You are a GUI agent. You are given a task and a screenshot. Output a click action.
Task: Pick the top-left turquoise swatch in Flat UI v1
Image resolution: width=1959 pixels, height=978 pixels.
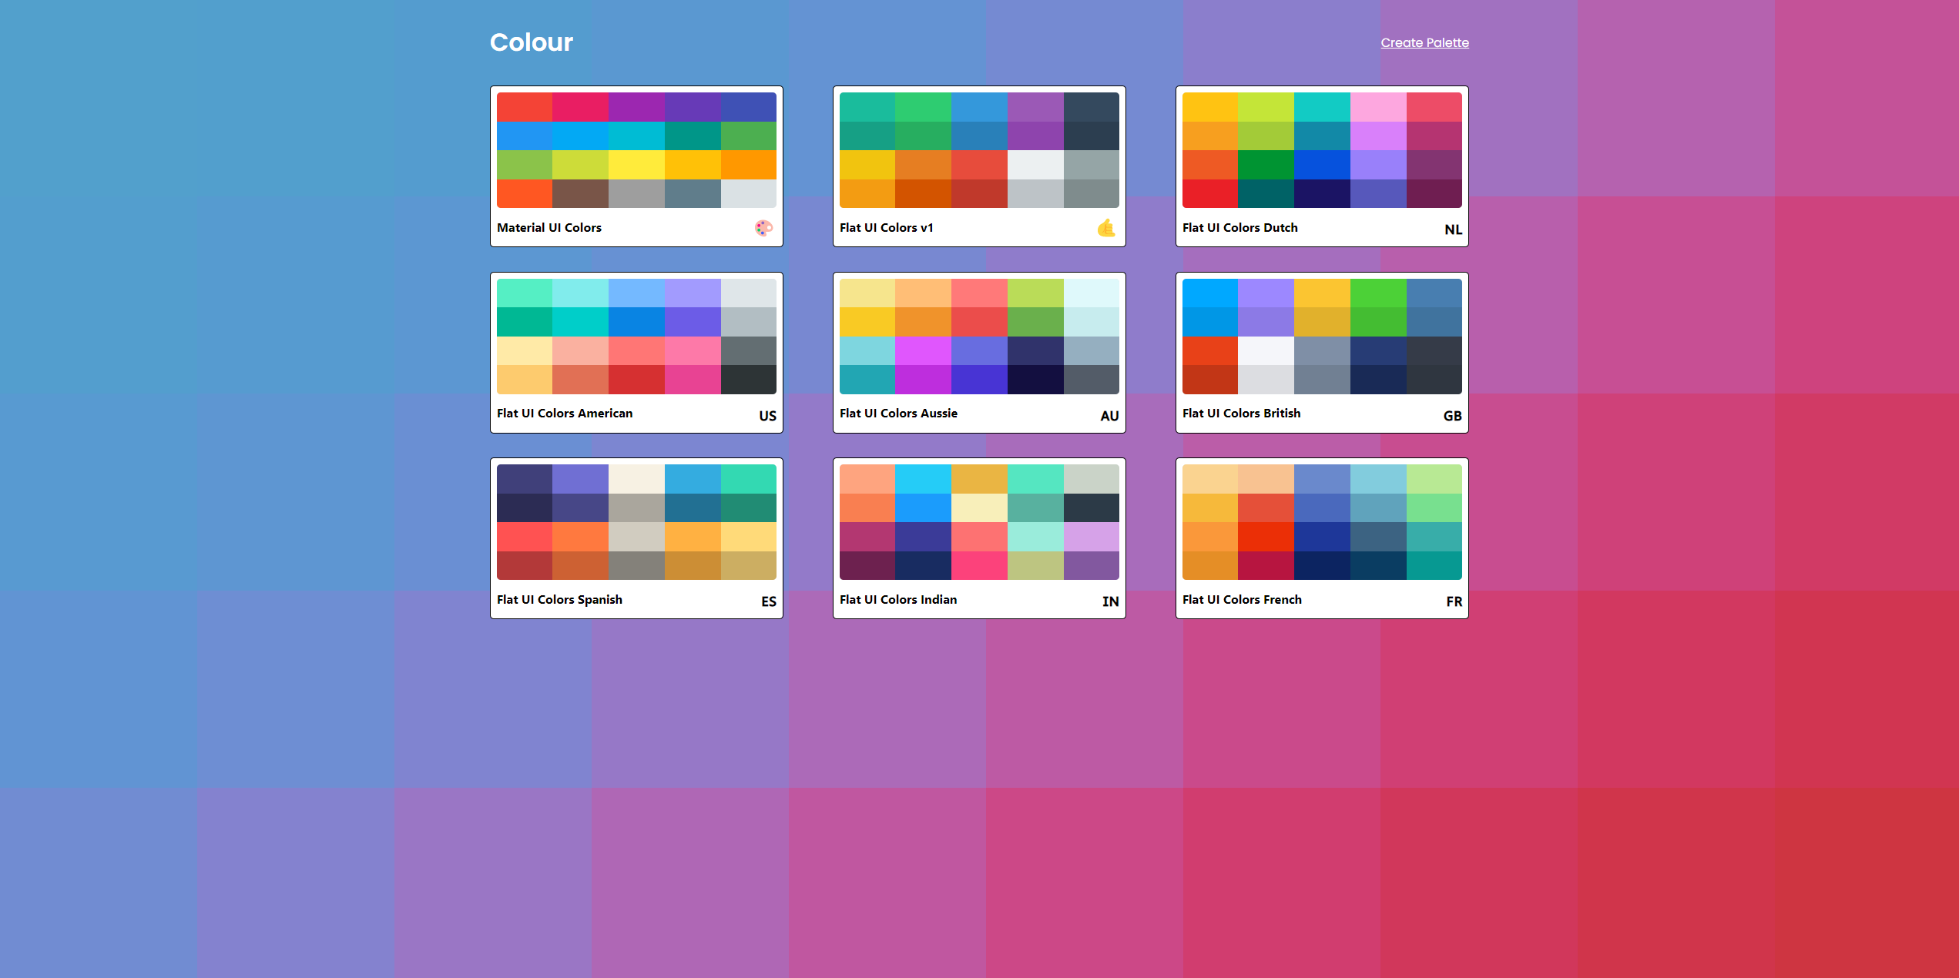867,107
